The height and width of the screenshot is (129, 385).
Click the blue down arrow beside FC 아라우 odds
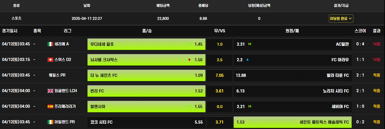point(248,60)
